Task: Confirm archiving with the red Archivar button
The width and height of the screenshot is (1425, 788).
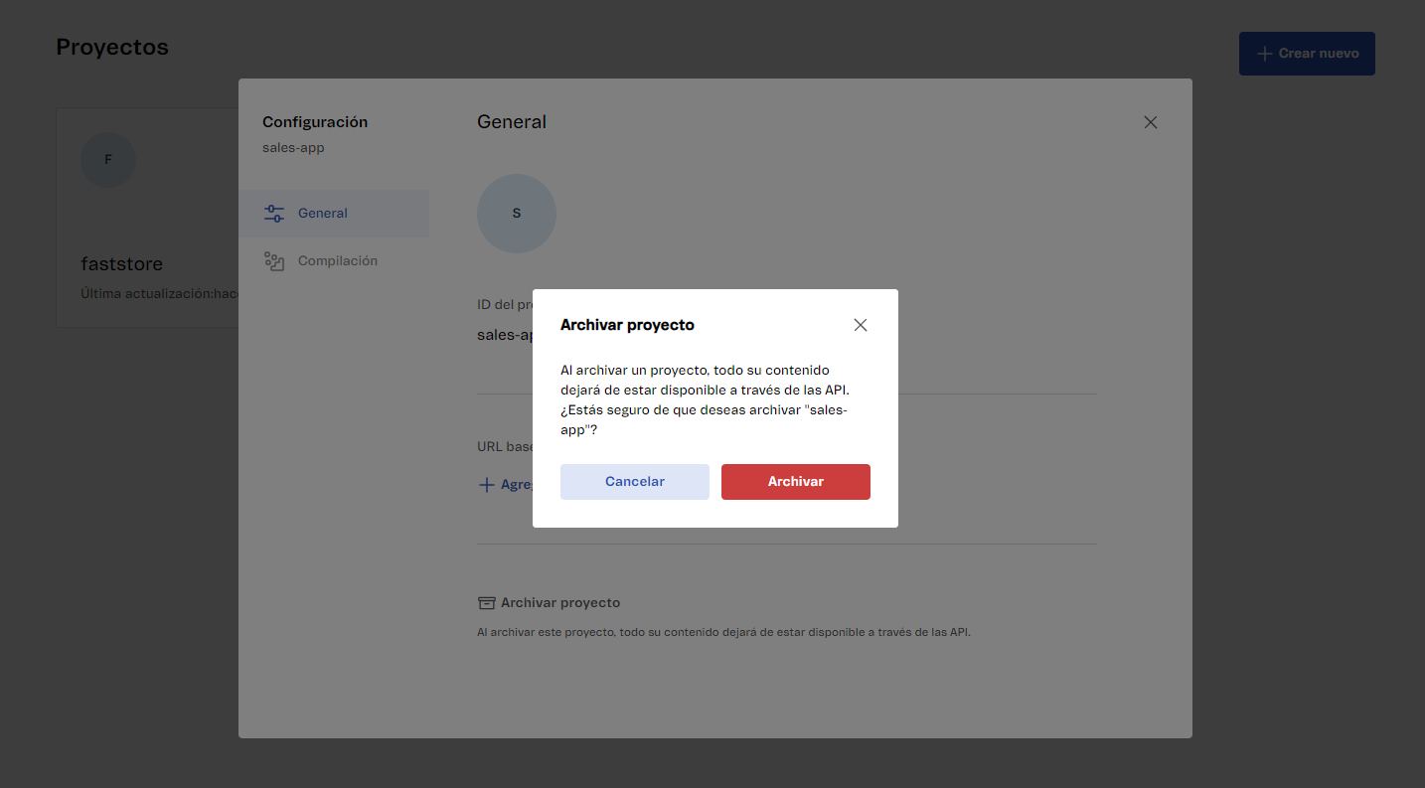Action: 795,481
